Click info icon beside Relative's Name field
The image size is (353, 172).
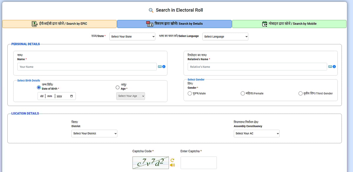[334, 67]
